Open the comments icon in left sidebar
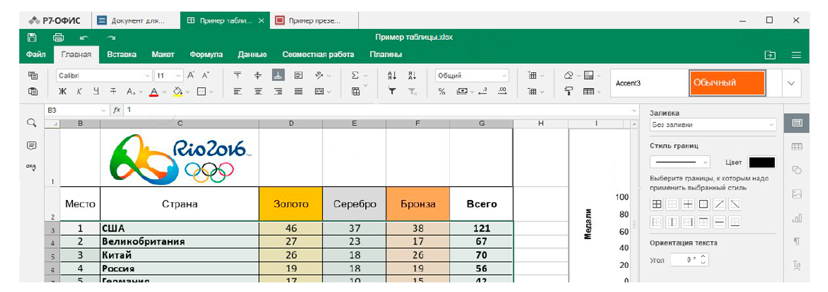This screenshot has width=828, height=292. point(32,146)
